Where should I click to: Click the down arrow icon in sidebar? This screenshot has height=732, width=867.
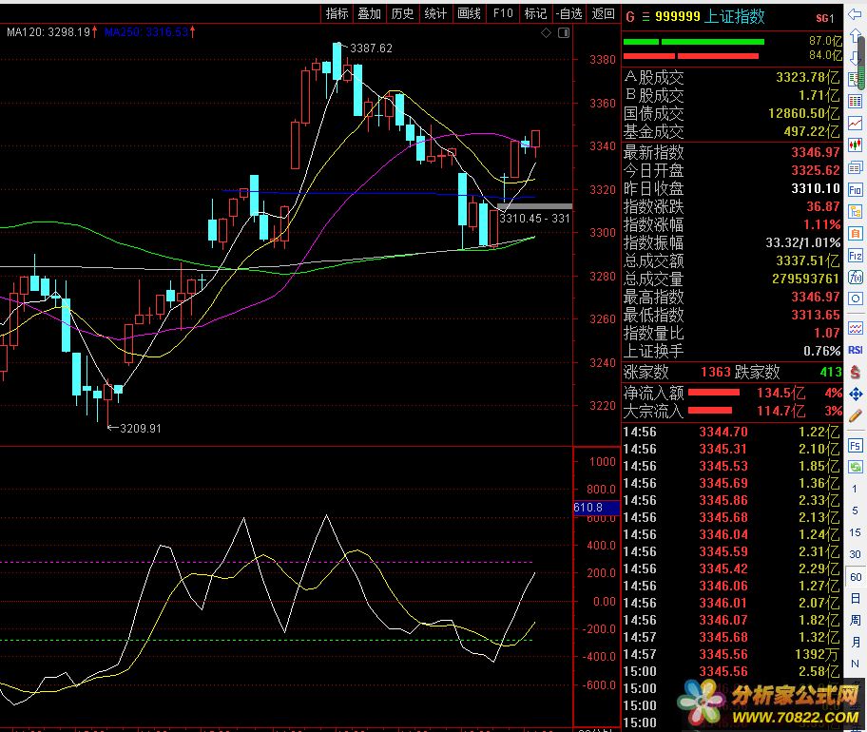(x=855, y=57)
